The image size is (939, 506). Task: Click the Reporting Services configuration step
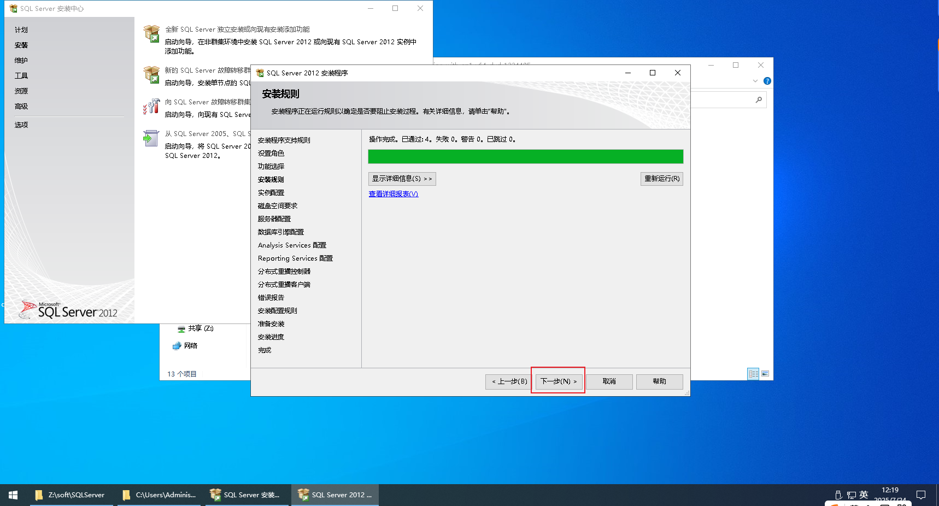[296, 258]
